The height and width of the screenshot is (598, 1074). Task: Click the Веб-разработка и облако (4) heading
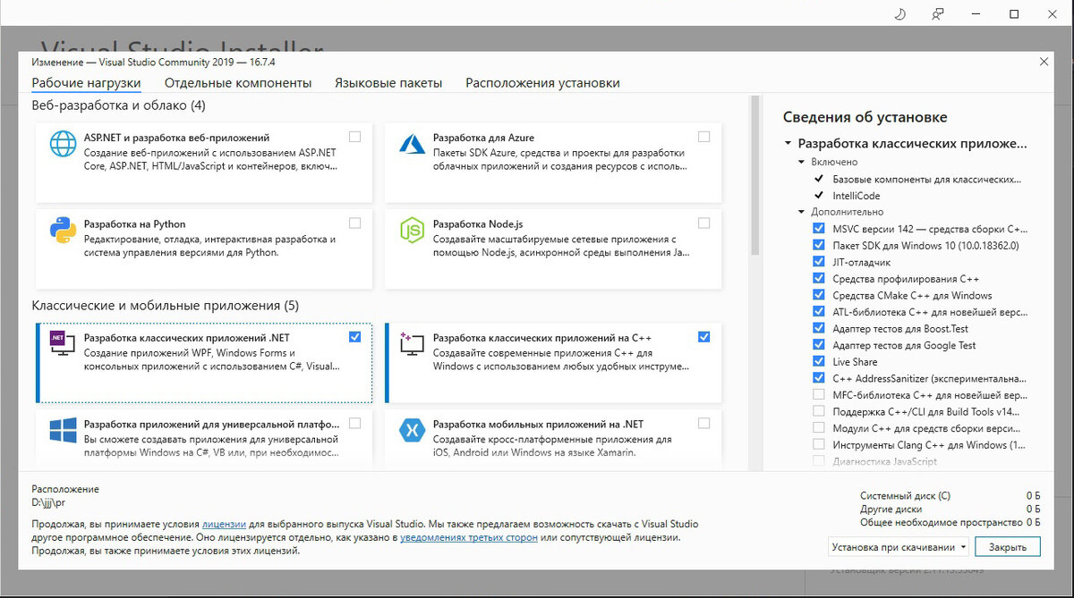[118, 105]
